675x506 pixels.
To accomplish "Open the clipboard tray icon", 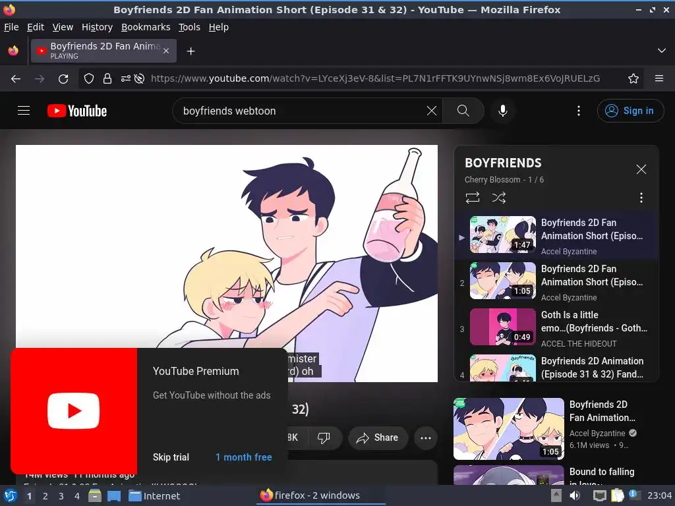I will click(617, 495).
